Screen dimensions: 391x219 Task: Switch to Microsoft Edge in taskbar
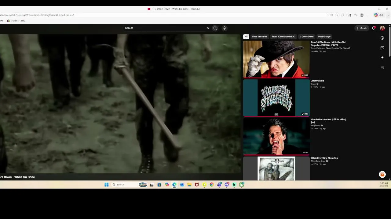174,185
